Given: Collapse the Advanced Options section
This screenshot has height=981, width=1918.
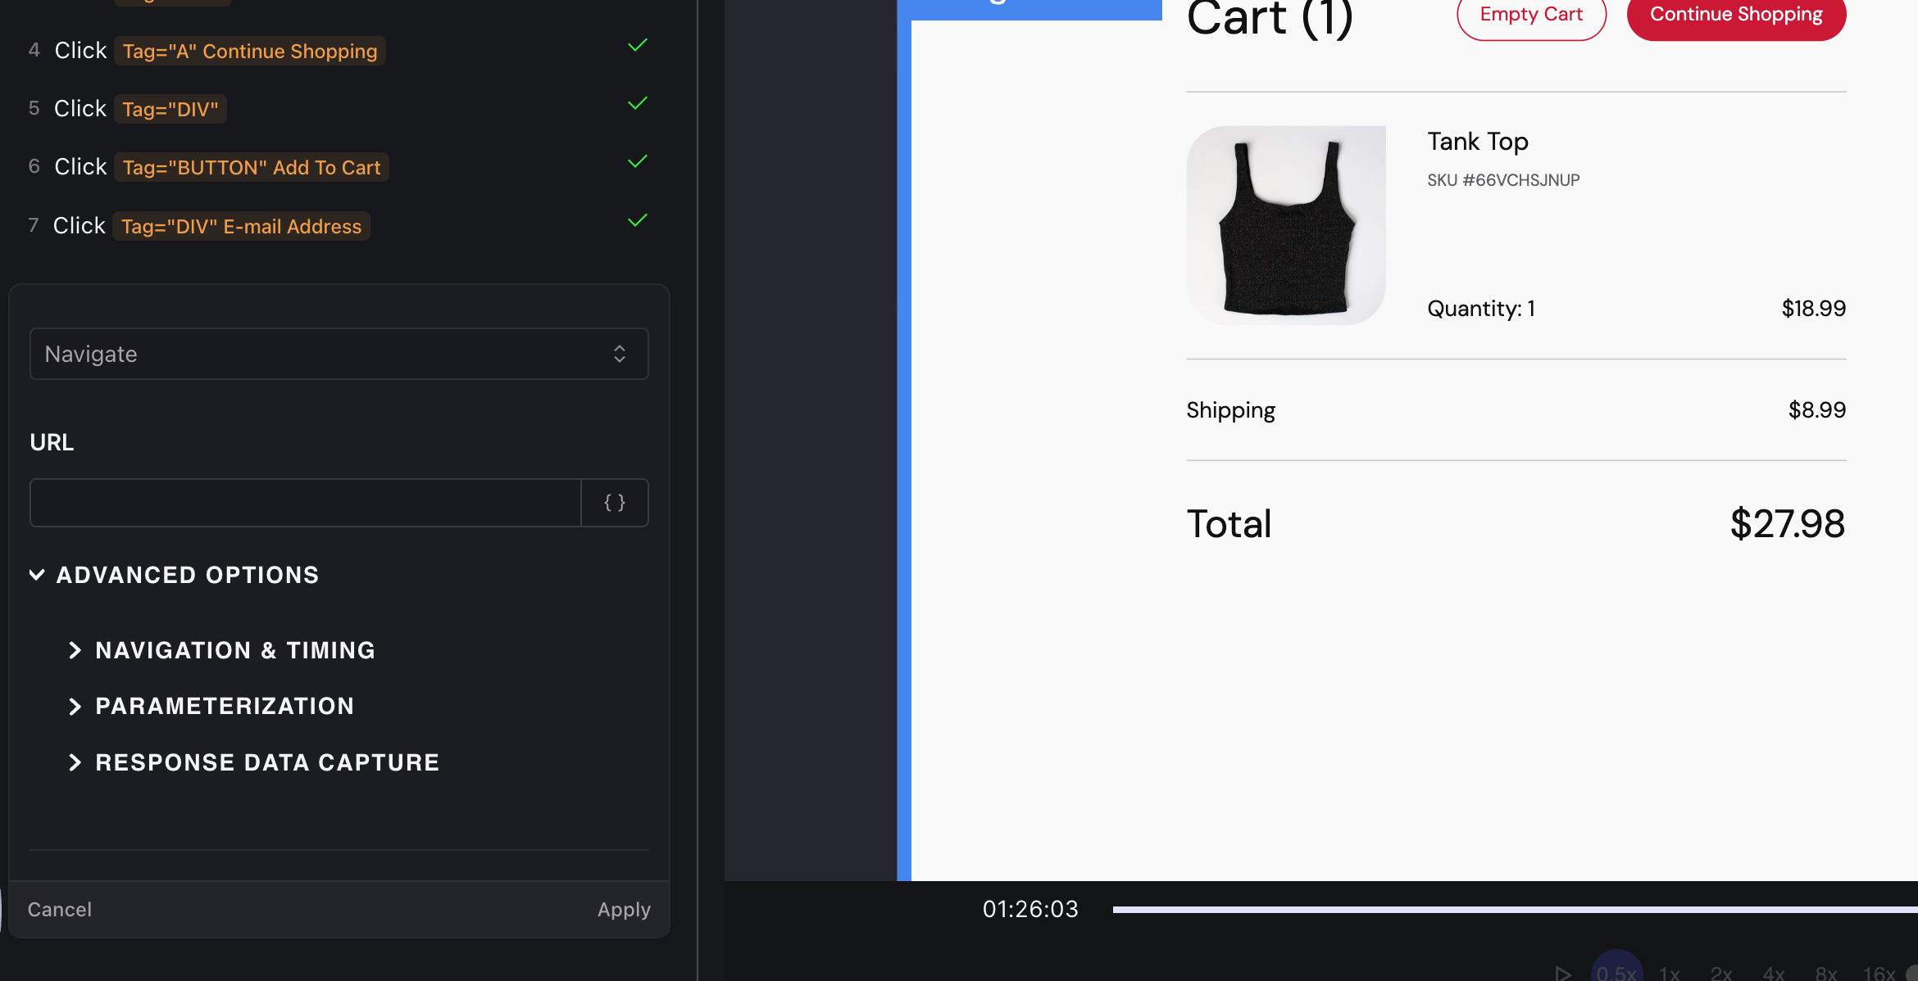Looking at the screenshot, I should pyautogui.click(x=174, y=575).
